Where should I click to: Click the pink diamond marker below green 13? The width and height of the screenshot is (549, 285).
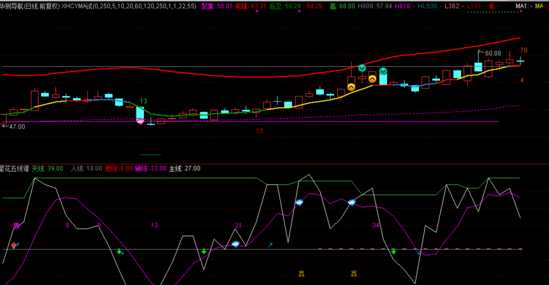pyautogui.click(x=140, y=121)
